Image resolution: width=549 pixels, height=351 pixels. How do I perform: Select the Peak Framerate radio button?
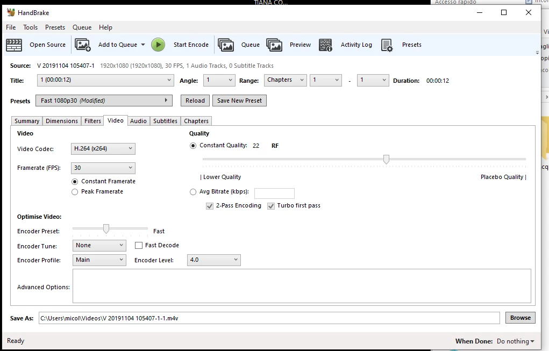[x=75, y=192]
